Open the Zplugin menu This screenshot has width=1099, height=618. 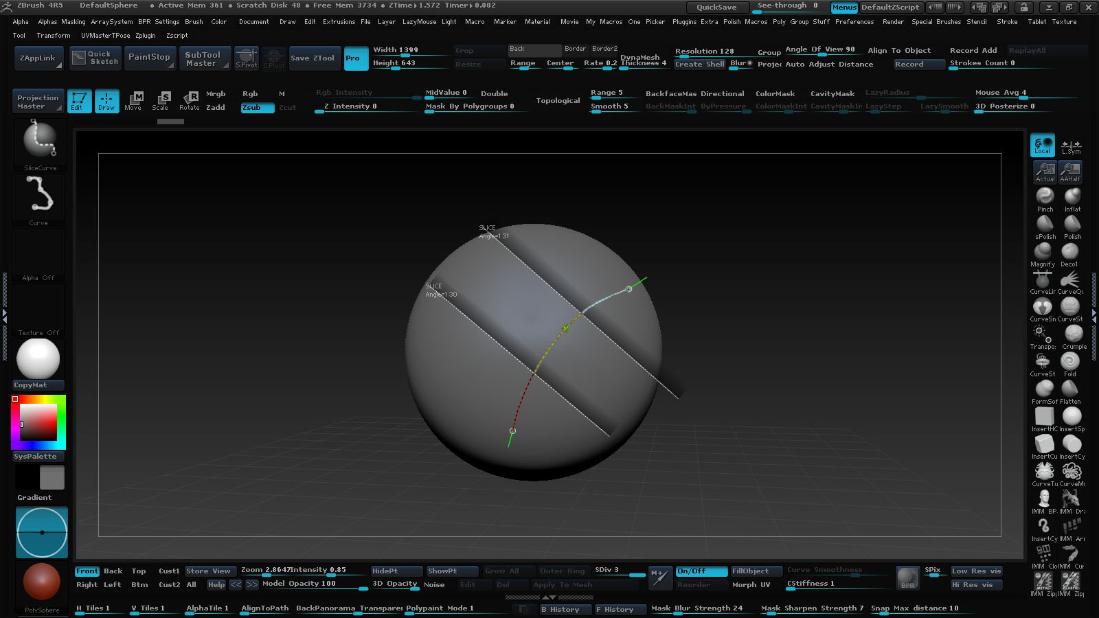click(x=146, y=36)
